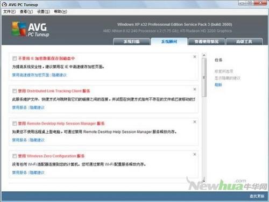This screenshot has height=202, width=269.
Task: Click the AVG icon in the title bar
Action: [4, 5]
